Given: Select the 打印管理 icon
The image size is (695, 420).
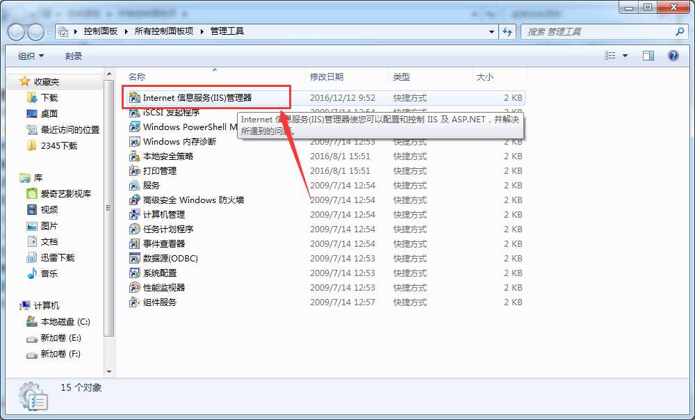Looking at the screenshot, I should pos(134,171).
